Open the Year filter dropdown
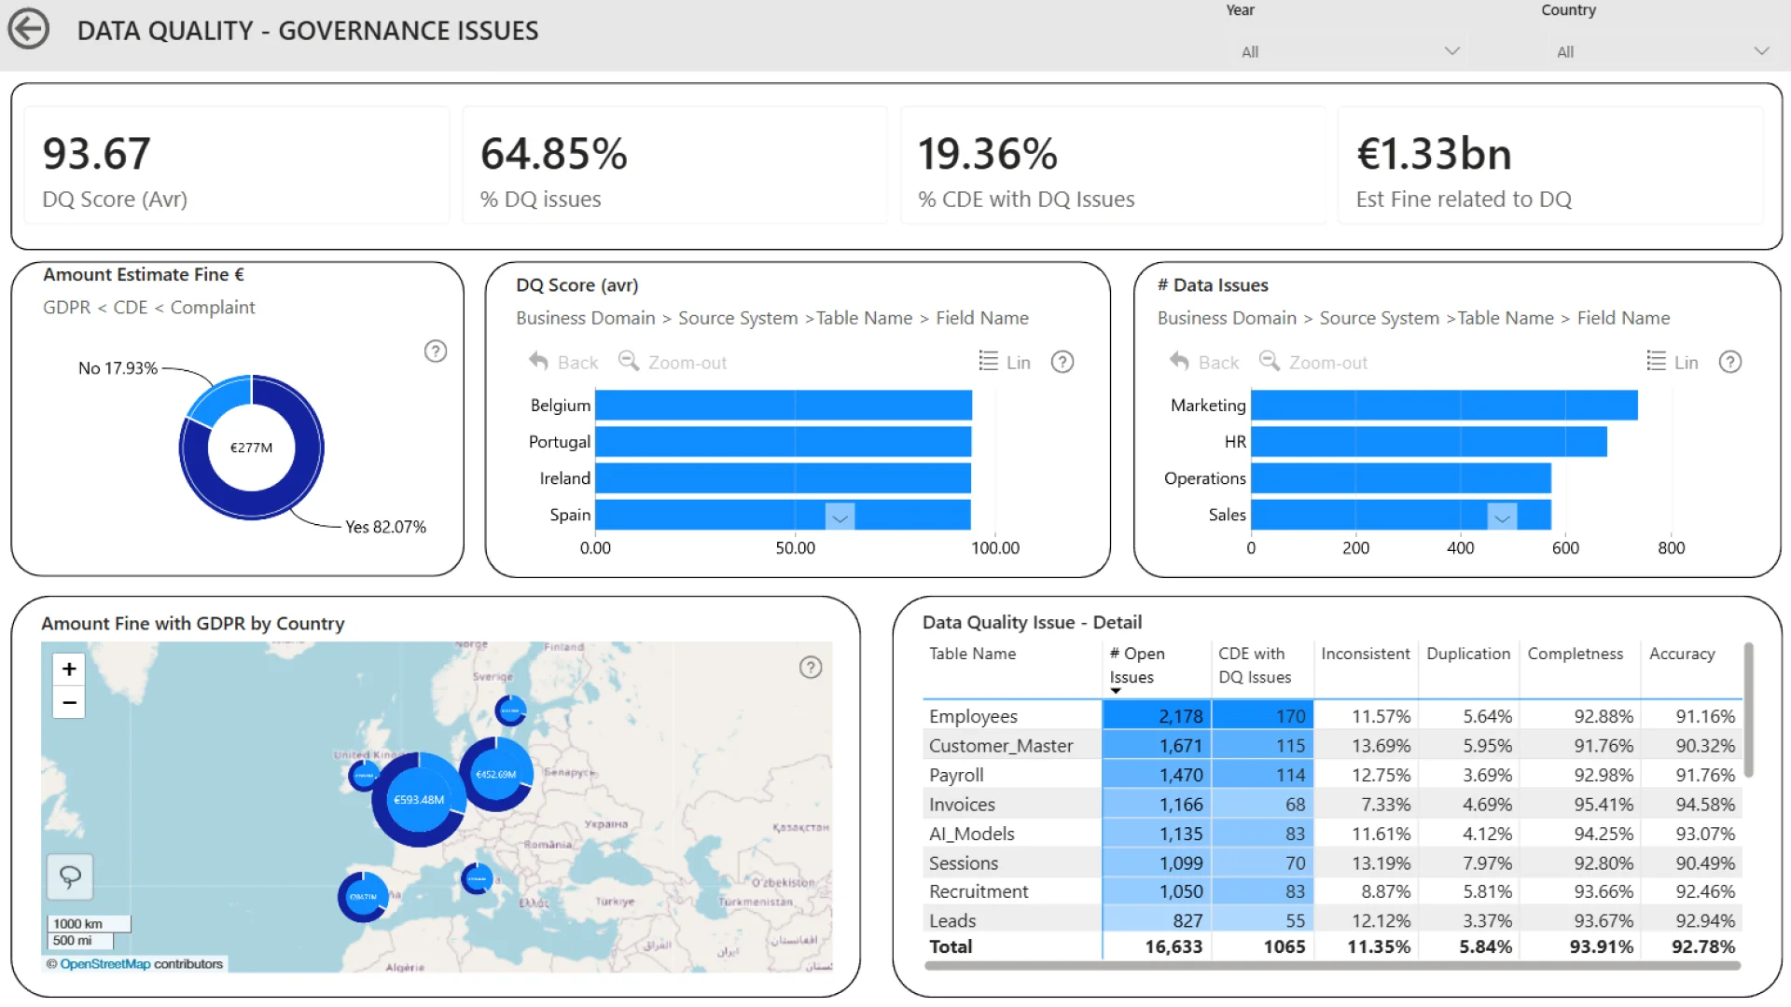 1451,51
